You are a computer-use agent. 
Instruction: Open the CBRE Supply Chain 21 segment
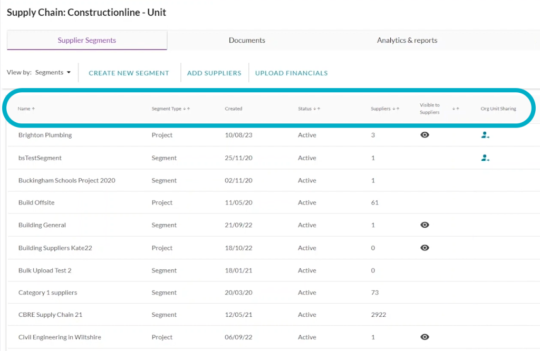pos(50,315)
